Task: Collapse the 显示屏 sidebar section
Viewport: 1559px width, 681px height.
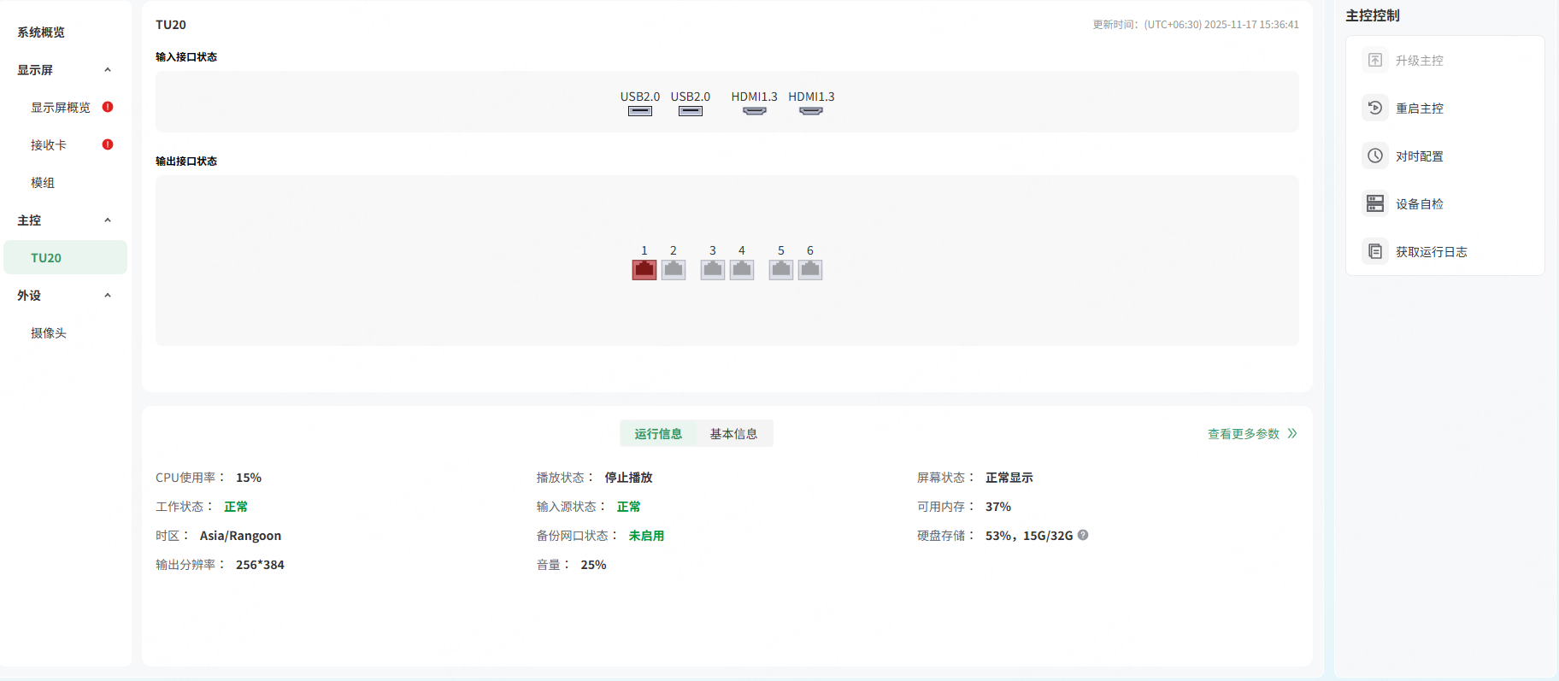Action: click(x=108, y=70)
